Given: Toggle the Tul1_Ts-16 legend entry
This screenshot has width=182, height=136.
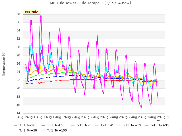Looking at the screenshot, I should [x=52, y=125].
